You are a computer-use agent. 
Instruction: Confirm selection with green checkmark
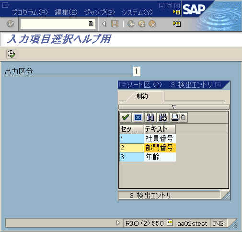[126, 117]
